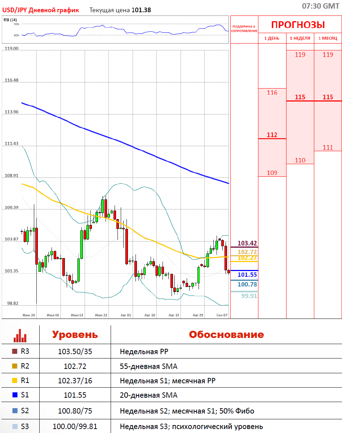Click the red bar chart icon
This screenshot has width=342, height=433.
pos(20,335)
